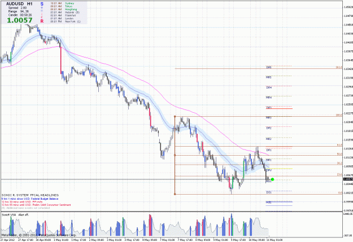This screenshot has height=242, width=353.
Task: Select the Tokyo session clock
Action: click(x=62, y=7)
